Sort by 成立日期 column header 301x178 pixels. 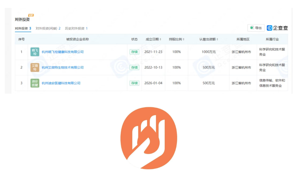153,39
